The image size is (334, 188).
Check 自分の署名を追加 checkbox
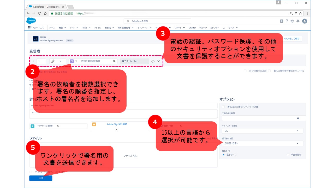click(x=245, y=71)
